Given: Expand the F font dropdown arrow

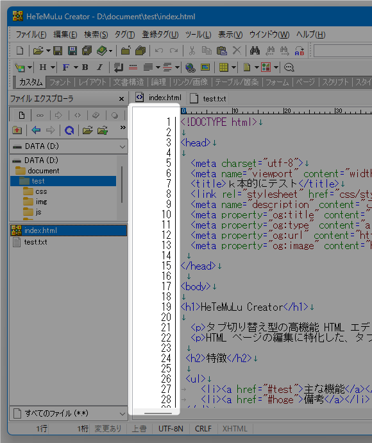Looking at the screenshot, I should click(76, 67).
